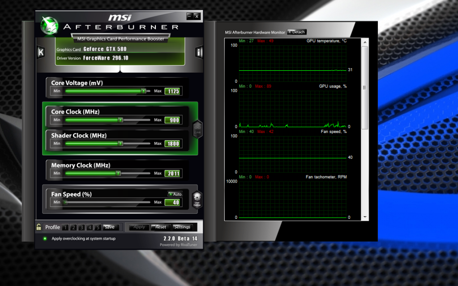The width and height of the screenshot is (458, 286).
Task: Click the Core Clock value field 900
Action: (x=173, y=120)
